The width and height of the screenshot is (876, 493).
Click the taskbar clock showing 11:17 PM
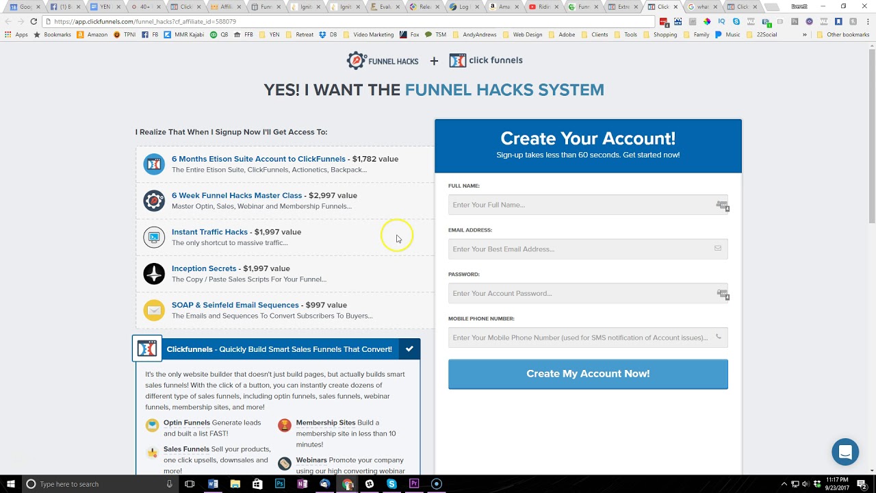pos(837,484)
